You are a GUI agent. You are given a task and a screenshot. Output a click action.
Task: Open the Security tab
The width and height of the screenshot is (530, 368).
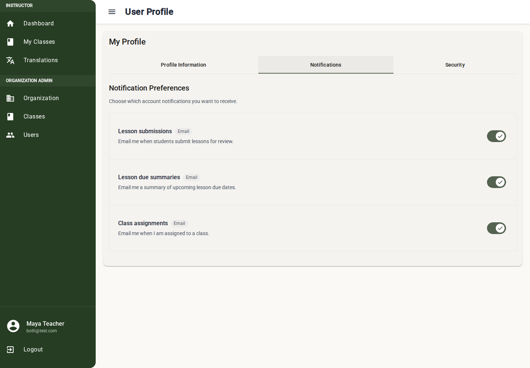coord(455,65)
